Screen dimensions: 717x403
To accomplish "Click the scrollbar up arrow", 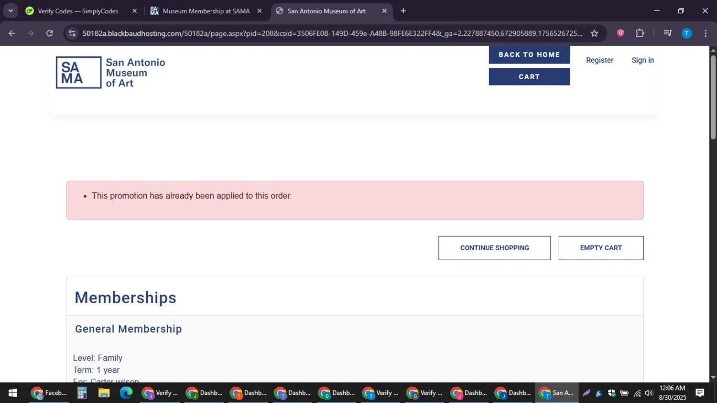I will click(x=713, y=50).
